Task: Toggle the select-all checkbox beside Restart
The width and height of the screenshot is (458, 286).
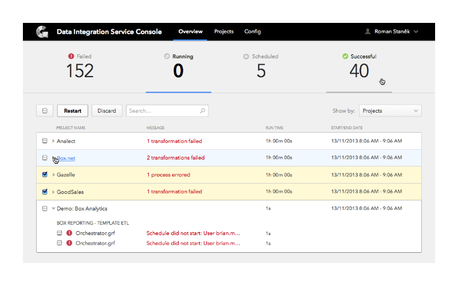Action: [x=45, y=110]
